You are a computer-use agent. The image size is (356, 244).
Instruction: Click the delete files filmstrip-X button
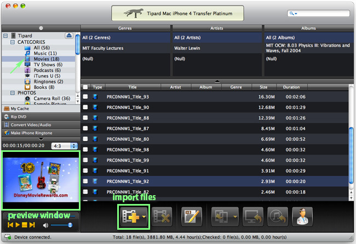[x=162, y=216]
